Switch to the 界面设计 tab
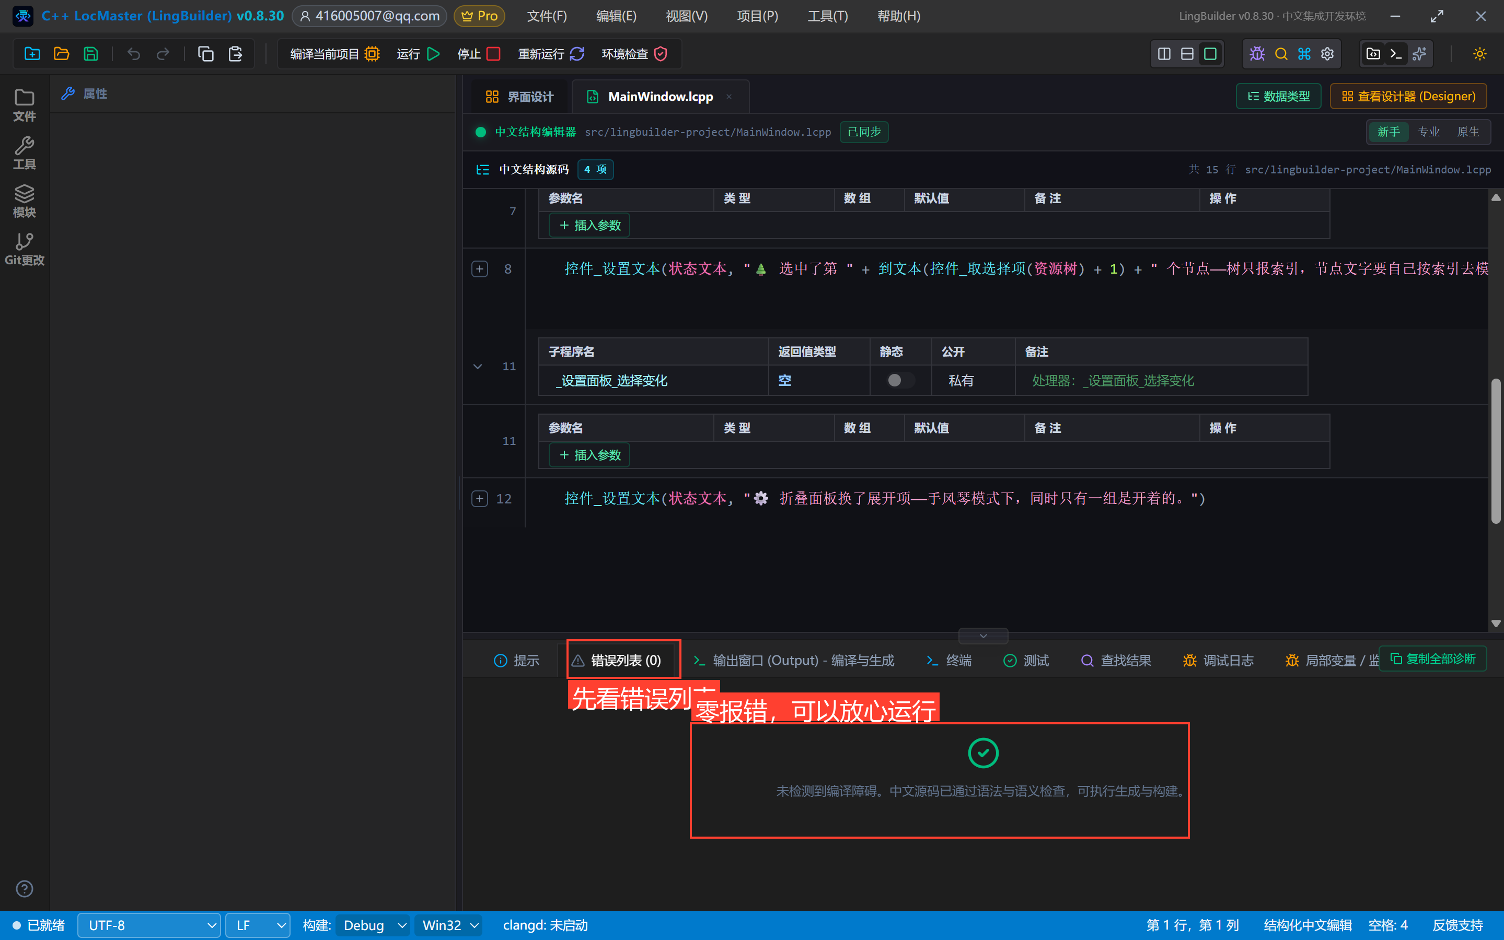Screen dimensions: 1504x940 tap(519, 97)
